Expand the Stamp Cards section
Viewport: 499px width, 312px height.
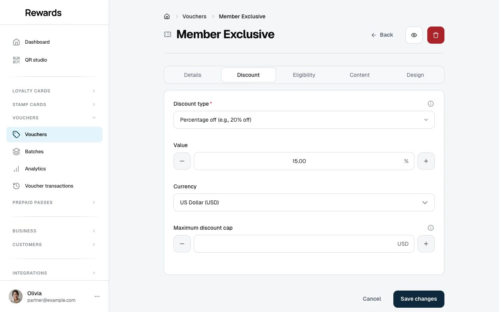click(x=54, y=105)
